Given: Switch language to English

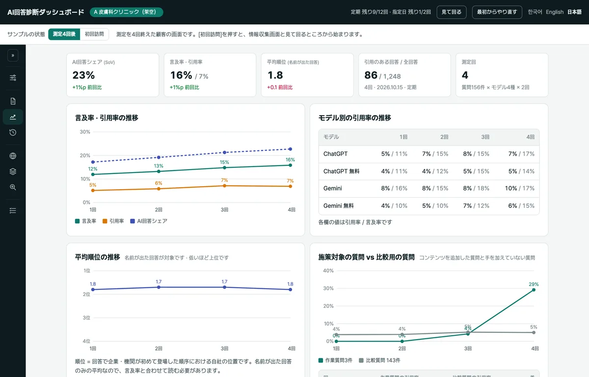Looking at the screenshot, I should click(555, 12).
